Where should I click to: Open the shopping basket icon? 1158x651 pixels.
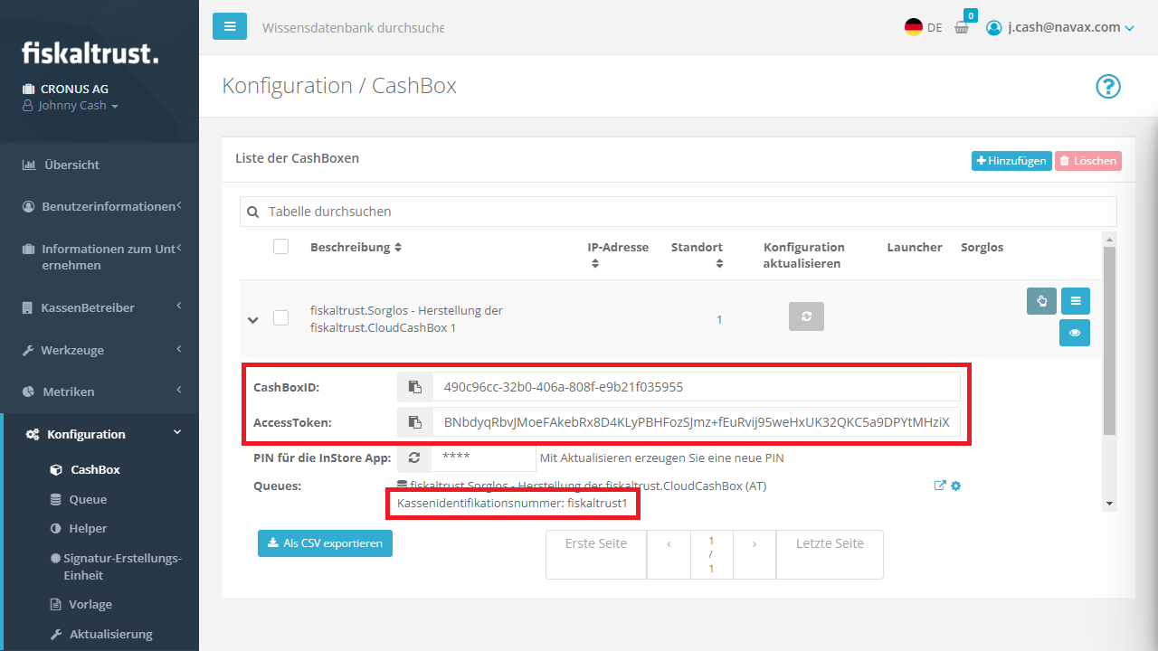(962, 28)
